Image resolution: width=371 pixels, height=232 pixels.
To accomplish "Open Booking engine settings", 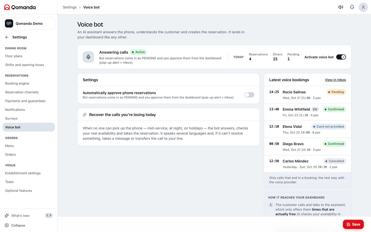I will tap(29, 84).
